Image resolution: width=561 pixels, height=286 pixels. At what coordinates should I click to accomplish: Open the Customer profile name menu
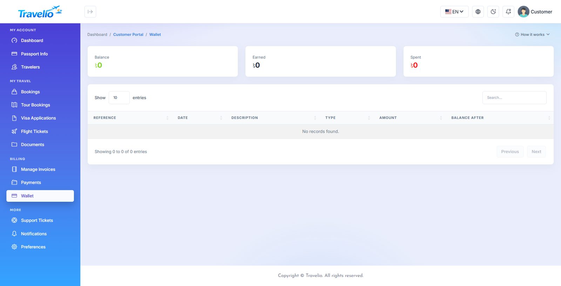click(x=541, y=12)
